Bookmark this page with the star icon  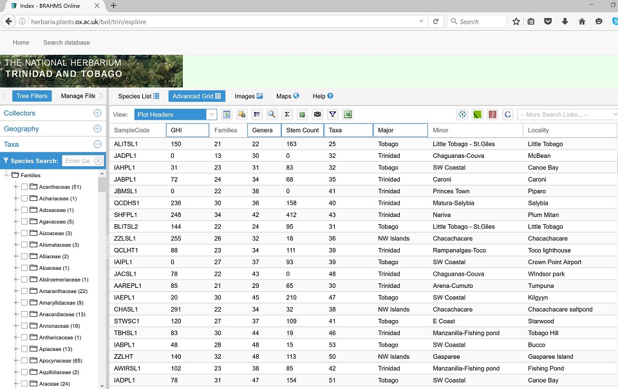point(516,22)
